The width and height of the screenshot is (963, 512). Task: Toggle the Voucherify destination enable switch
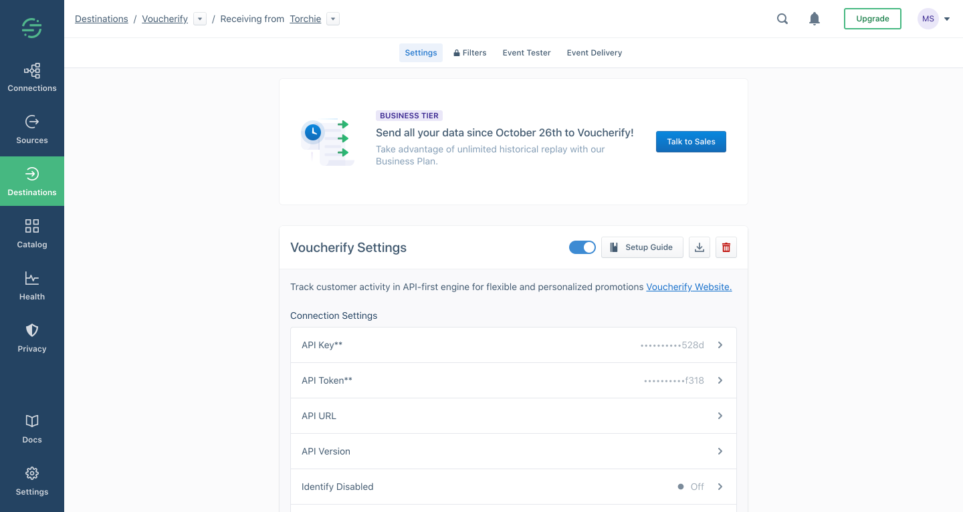(x=582, y=247)
